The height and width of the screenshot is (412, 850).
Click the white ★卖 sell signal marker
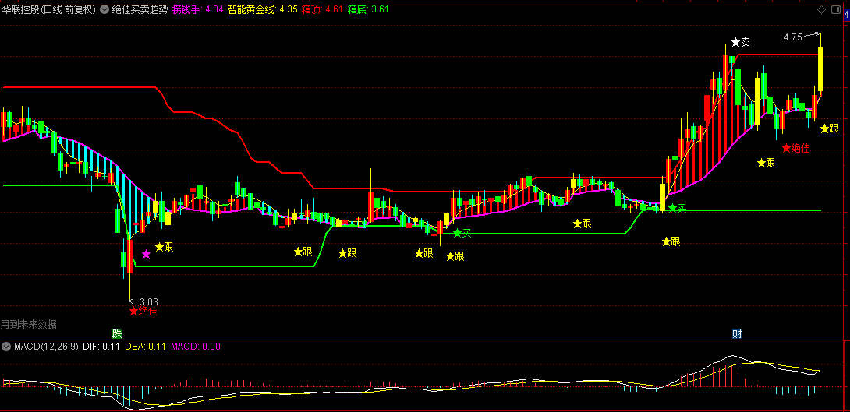[x=740, y=42]
